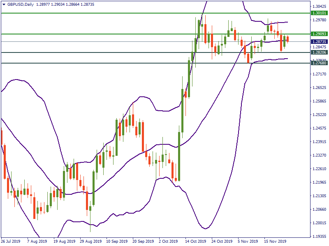
Task: Click the 14 Oct 2019 date label
Action: (196, 241)
